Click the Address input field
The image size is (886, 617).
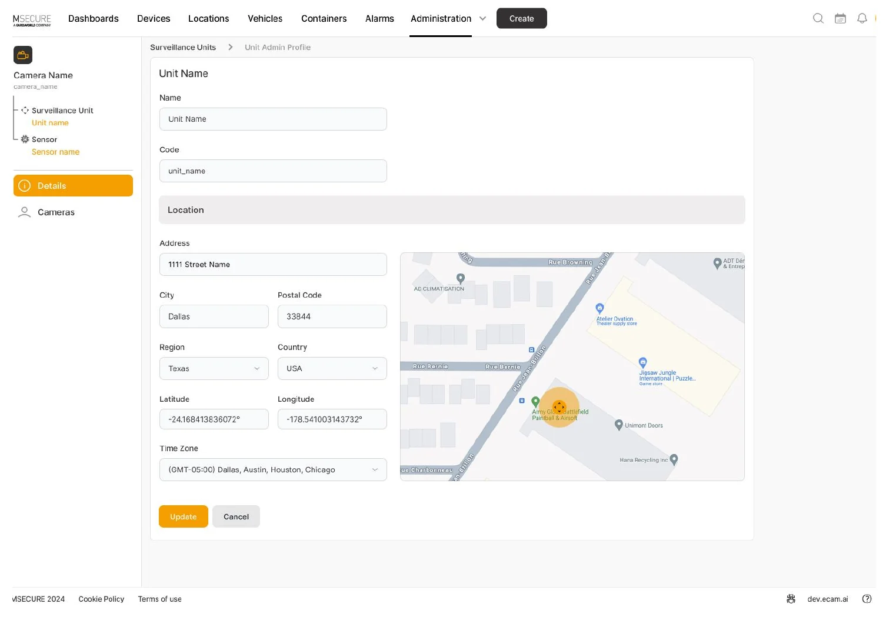pyautogui.click(x=273, y=264)
